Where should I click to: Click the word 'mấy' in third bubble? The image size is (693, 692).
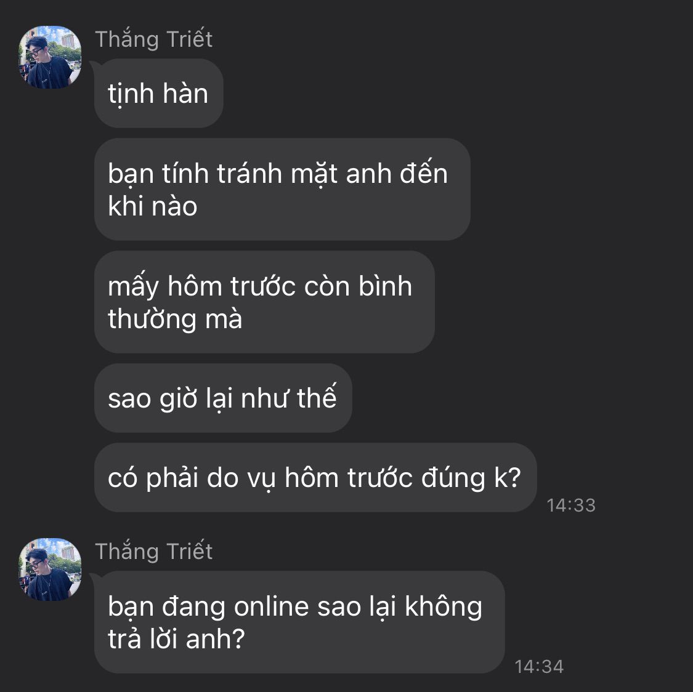[134, 287]
